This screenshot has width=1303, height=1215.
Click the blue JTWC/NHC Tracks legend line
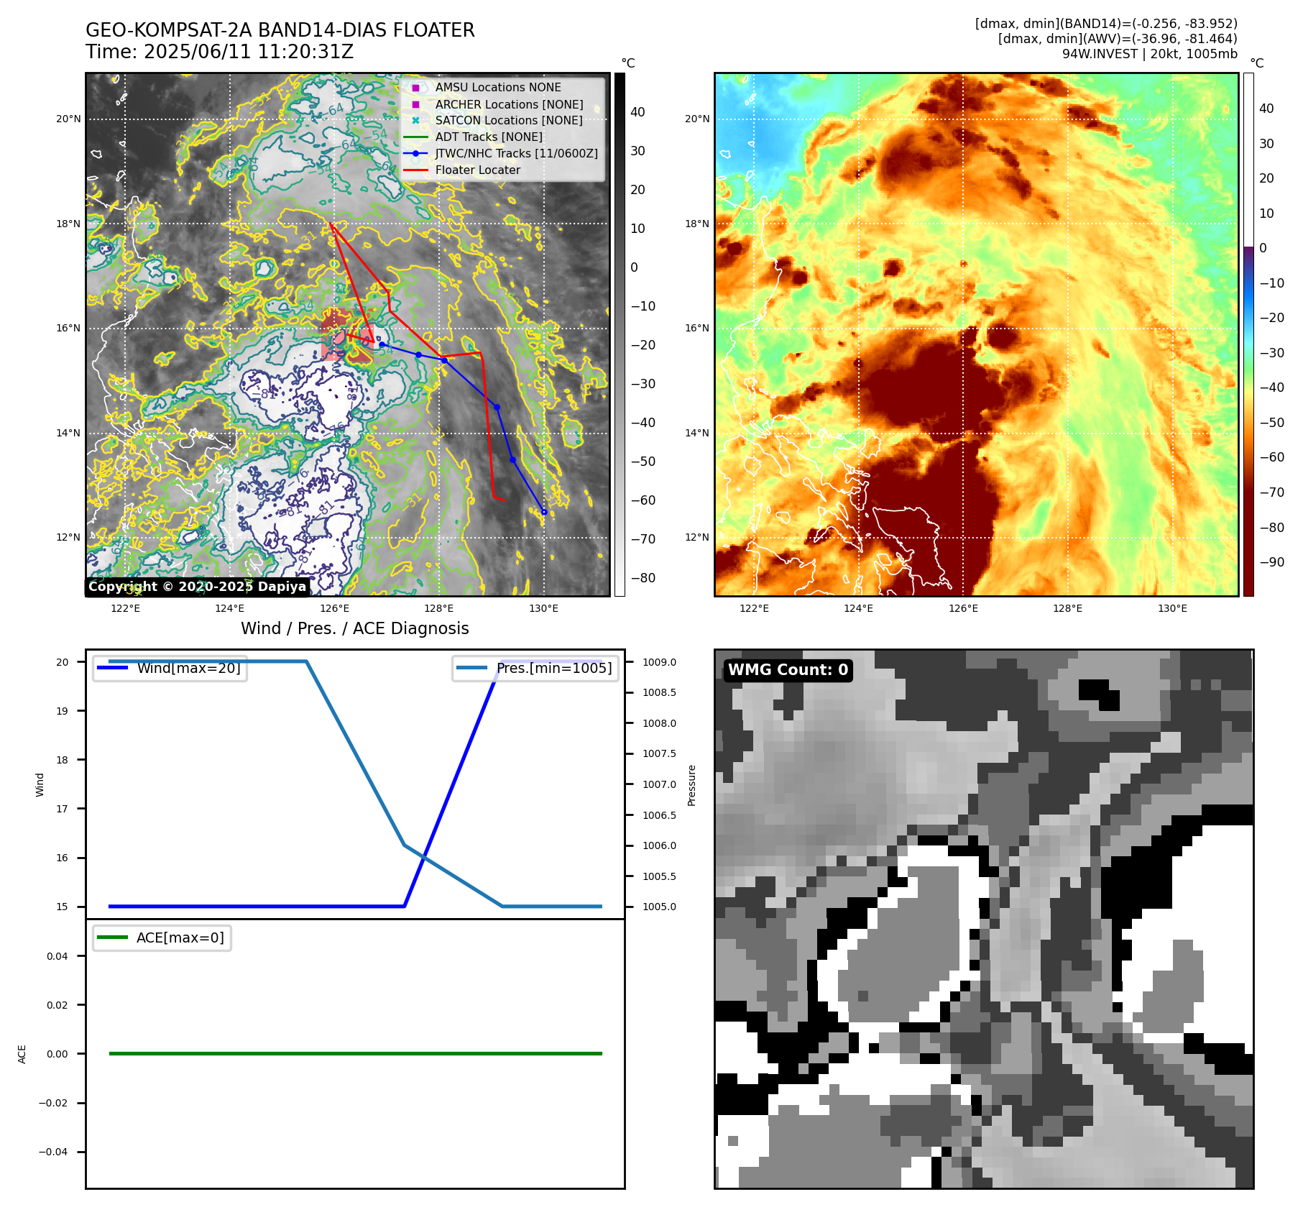click(415, 153)
